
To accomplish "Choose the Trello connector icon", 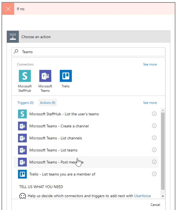I will [x=66, y=76].
